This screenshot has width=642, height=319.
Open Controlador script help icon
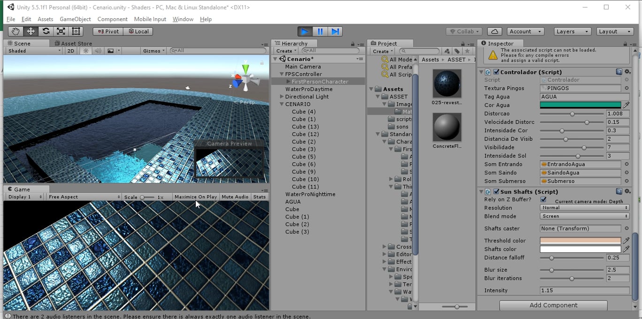pyautogui.click(x=619, y=72)
